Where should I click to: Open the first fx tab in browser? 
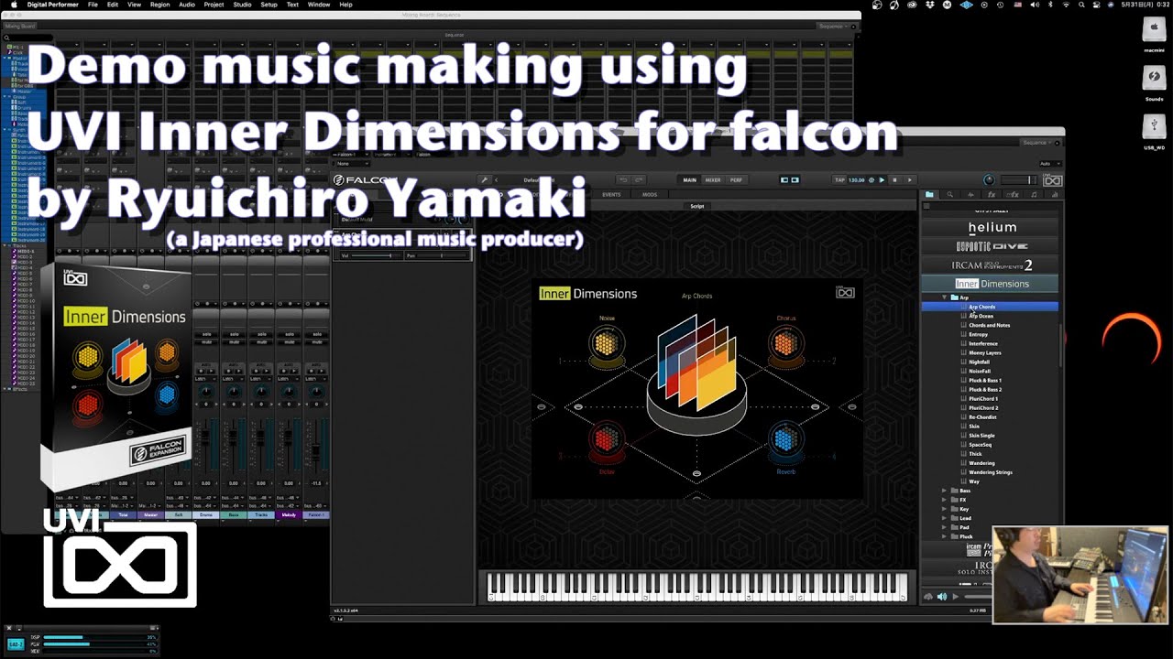coord(992,194)
